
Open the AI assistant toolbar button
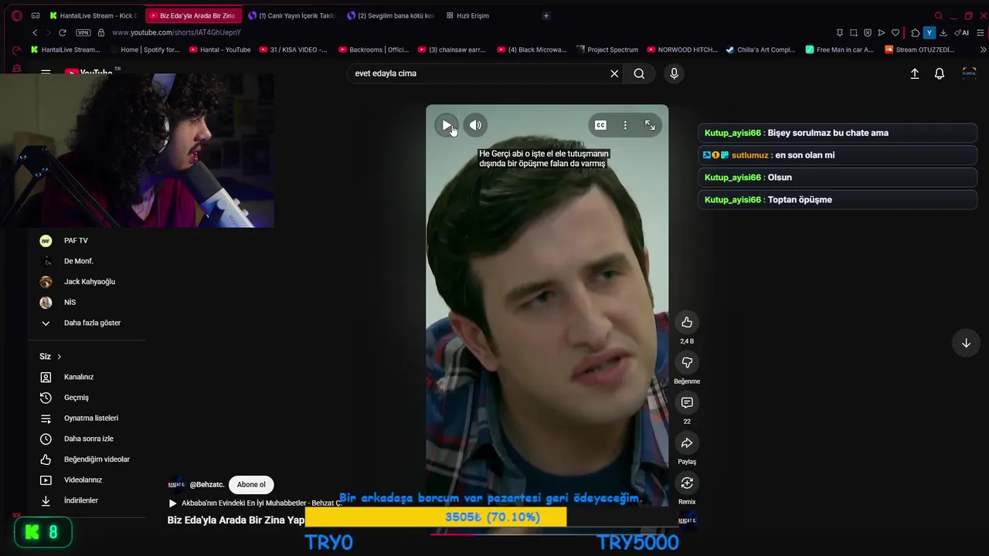coord(962,32)
